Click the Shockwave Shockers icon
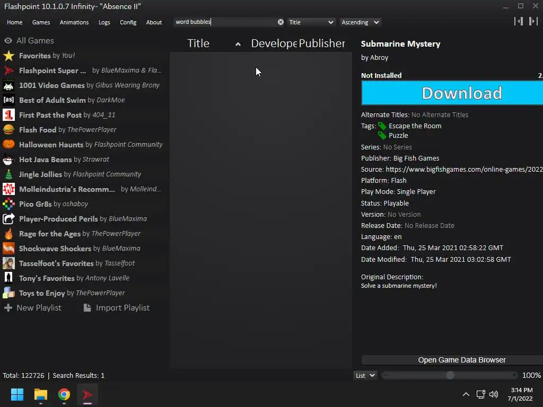This screenshot has height=407, width=543. (x=8, y=249)
